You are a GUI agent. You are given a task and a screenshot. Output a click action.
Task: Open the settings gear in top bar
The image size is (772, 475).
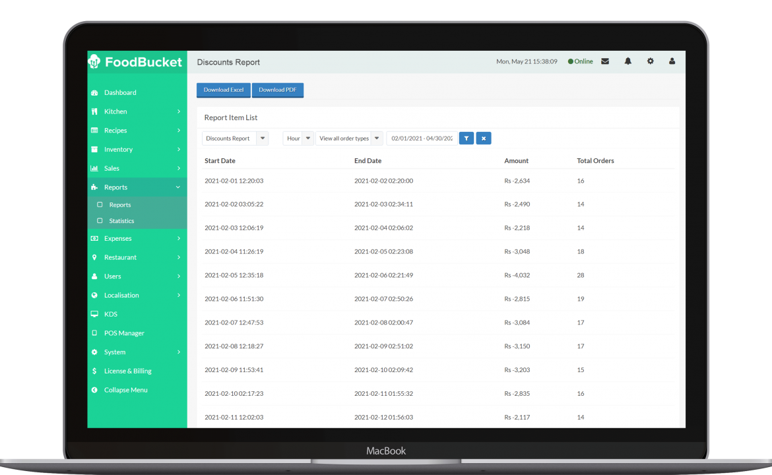pos(651,61)
